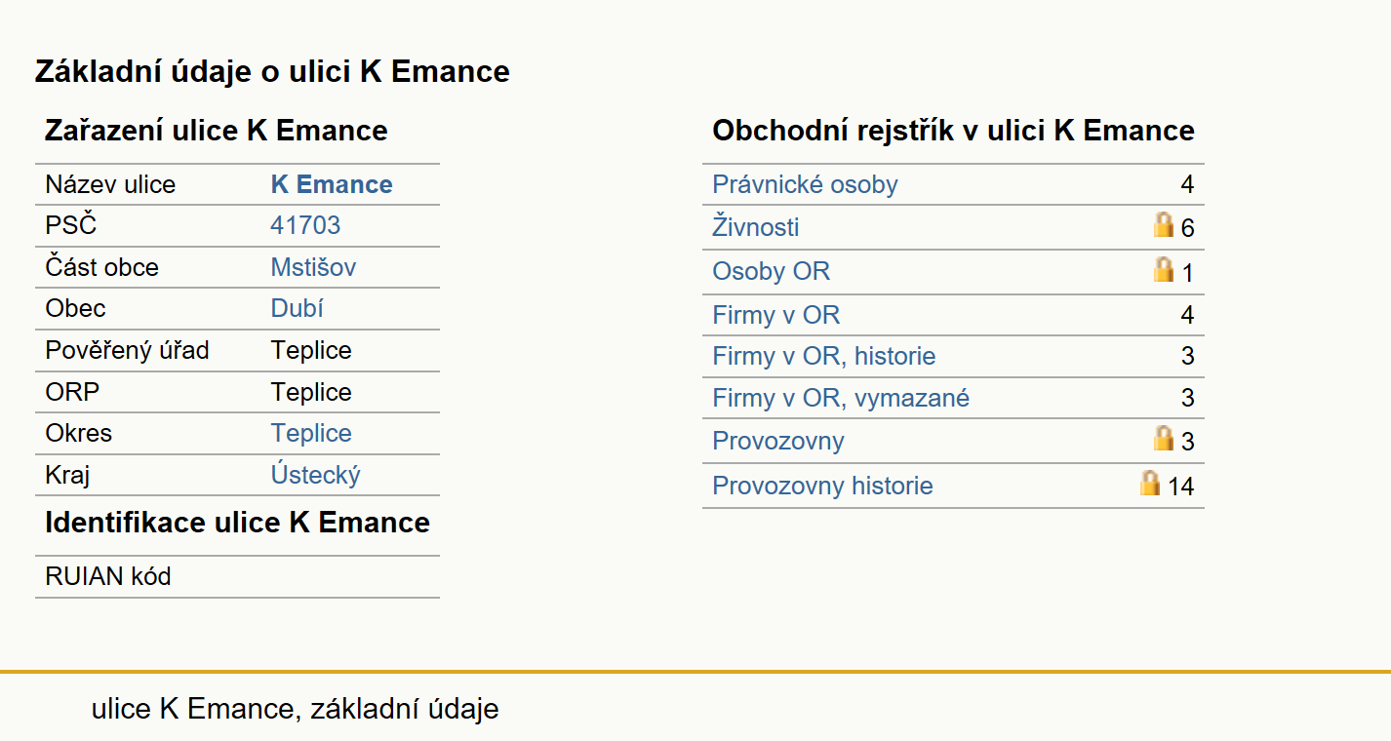Open the Teplice link in Okres row
Viewport: 1391px width, 741px height.
[311, 433]
